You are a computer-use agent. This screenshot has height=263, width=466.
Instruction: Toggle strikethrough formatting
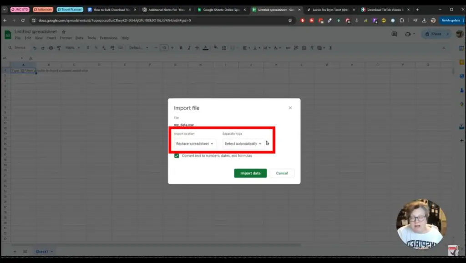197,48
